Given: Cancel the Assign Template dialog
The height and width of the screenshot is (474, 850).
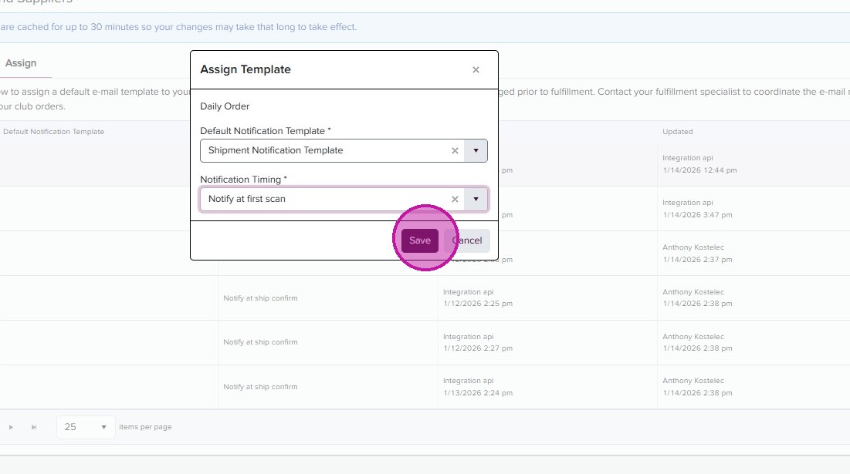Looking at the screenshot, I should [468, 240].
